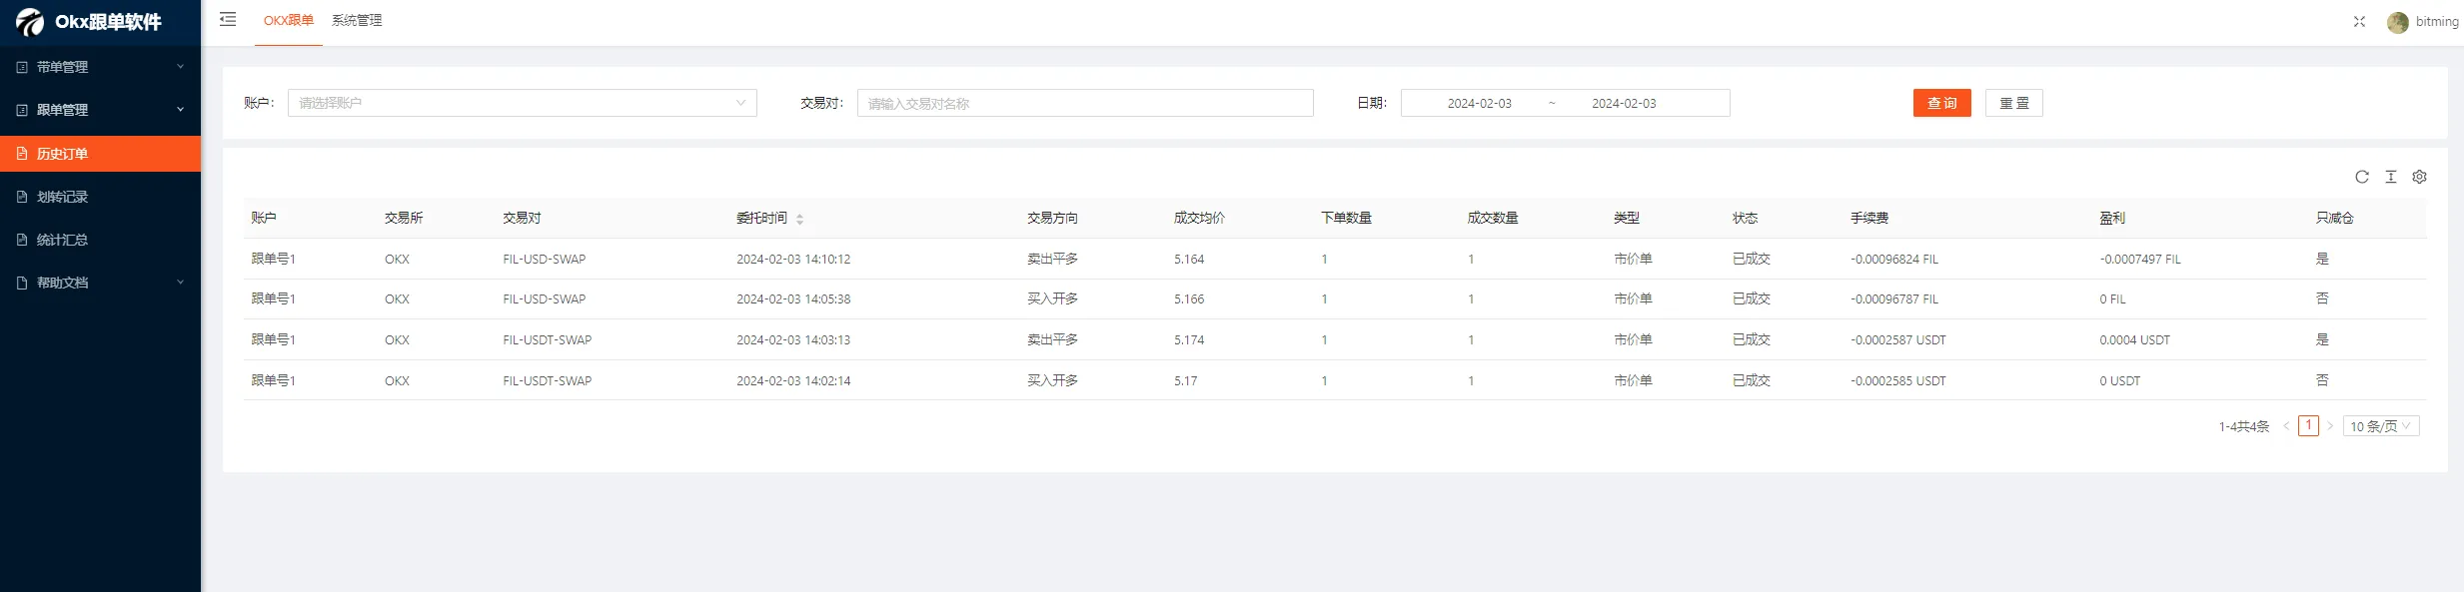Screen dimensions: 2464x592
Task: Click the 跟单管理 sidebar icon
Action: 22,110
